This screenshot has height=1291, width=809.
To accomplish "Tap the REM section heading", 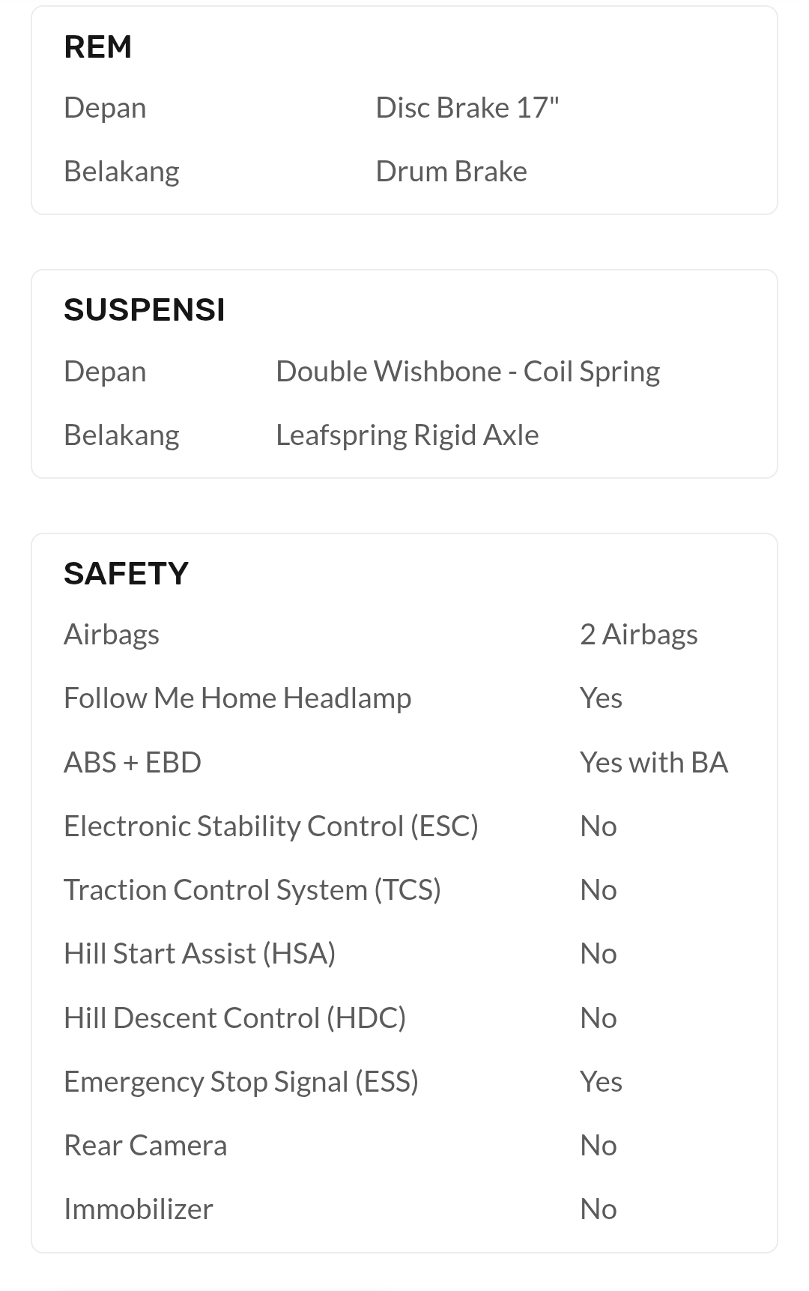I will [98, 47].
